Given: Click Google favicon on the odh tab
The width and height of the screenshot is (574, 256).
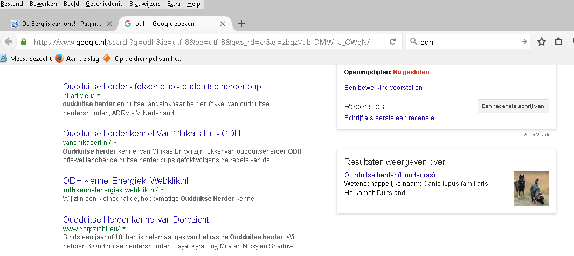Looking at the screenshot, I should click(128, 24).
